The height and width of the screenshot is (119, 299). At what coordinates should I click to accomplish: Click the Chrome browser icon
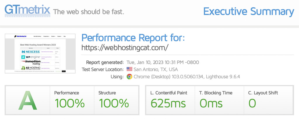click(129, 77)
